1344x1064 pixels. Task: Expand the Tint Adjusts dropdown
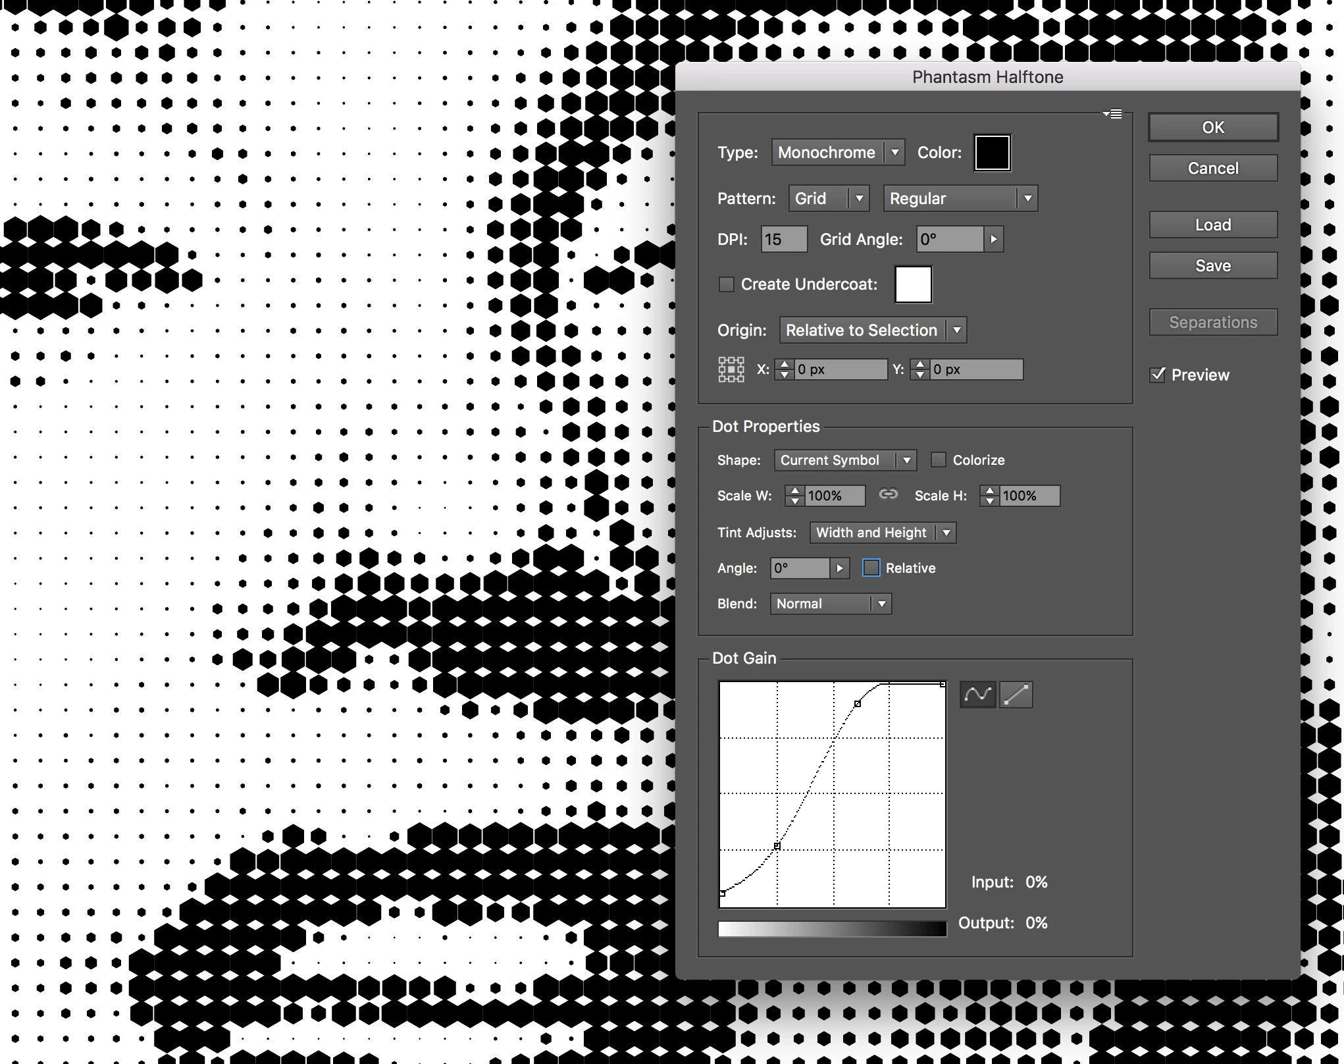tap(882, 533)
